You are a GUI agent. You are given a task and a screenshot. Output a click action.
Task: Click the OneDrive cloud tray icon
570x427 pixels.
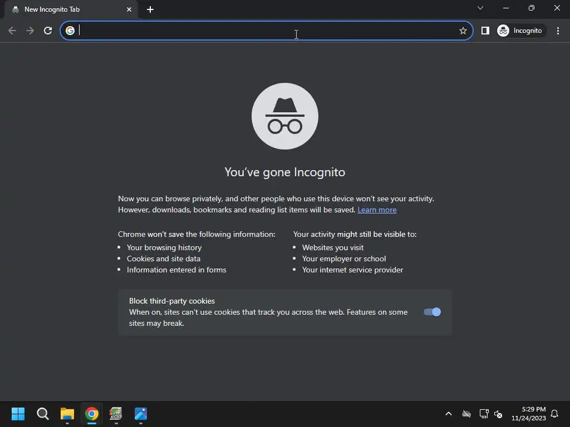pos(466,414)
